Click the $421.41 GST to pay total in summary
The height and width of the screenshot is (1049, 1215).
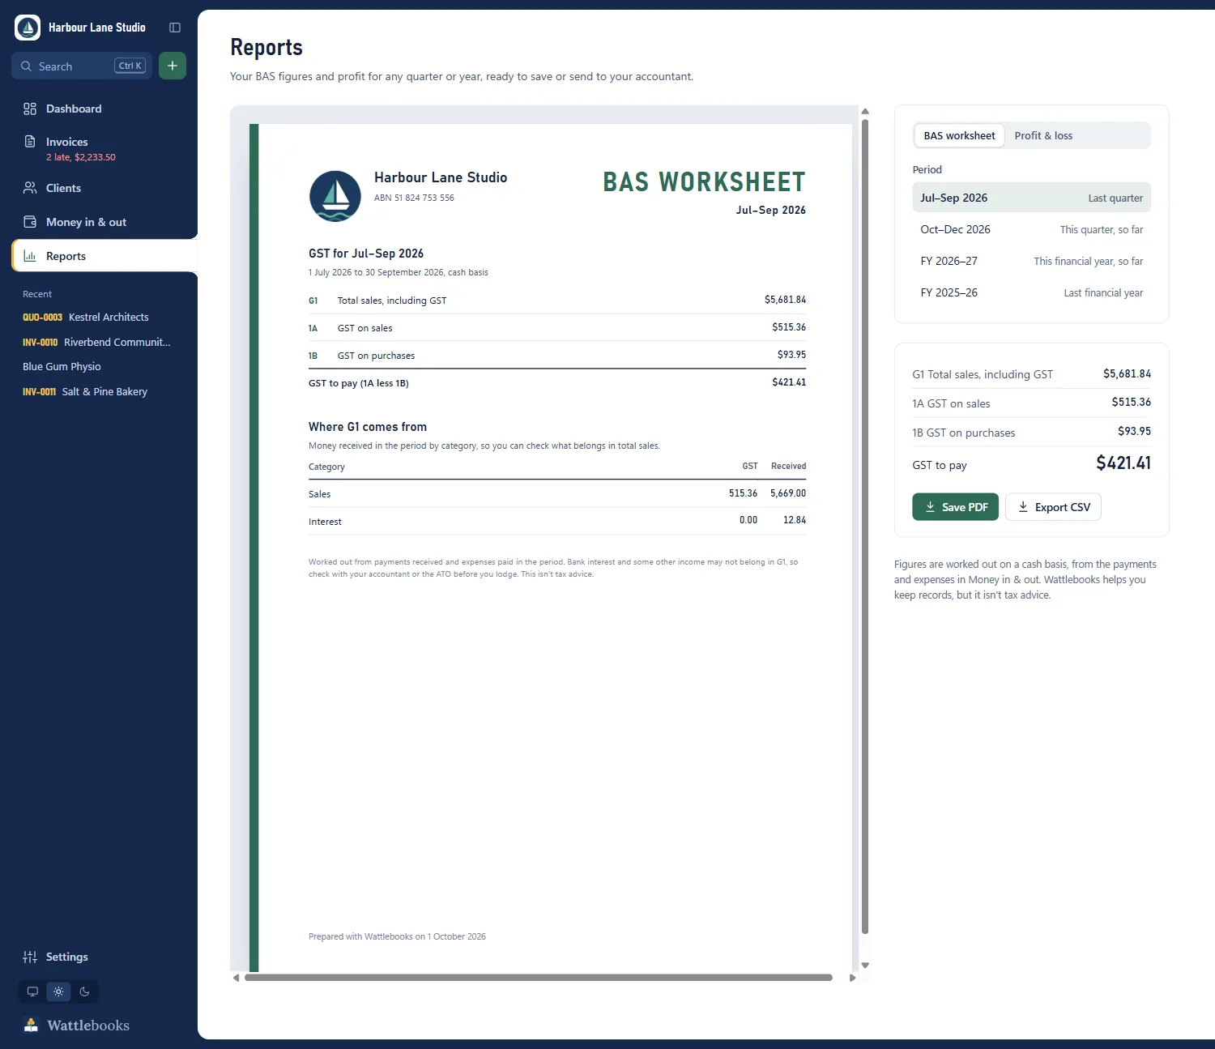pyautogui.click(x=1123, y=463)
